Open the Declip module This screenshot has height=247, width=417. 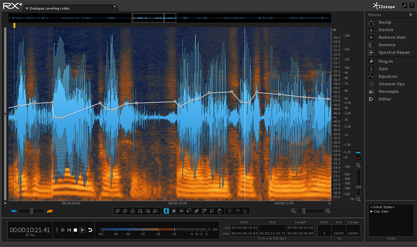click(385, 22)
